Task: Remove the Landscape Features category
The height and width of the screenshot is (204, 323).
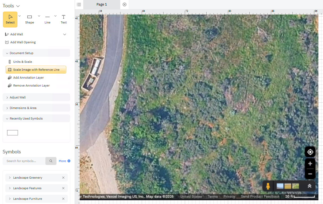Action: [x=63, y=188]
